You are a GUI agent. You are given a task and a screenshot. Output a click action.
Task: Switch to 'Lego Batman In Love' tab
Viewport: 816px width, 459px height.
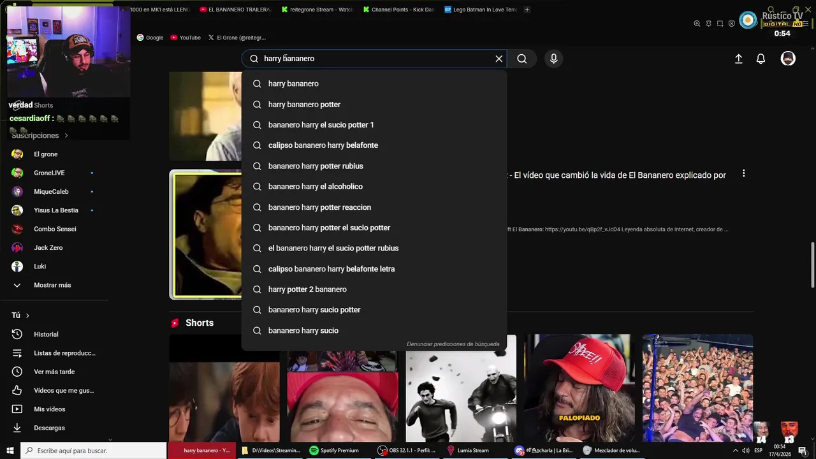pos(481,10)
